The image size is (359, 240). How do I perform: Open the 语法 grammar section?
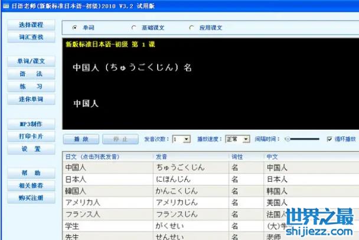coord(31,74)
